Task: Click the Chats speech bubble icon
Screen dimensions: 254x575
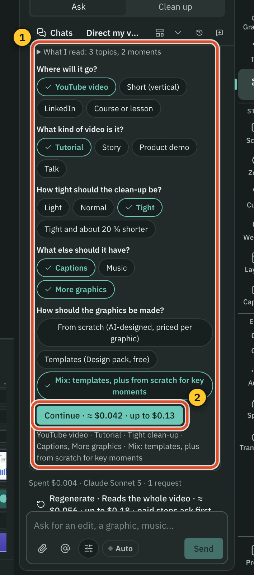Action: click(x=42, y=33)
